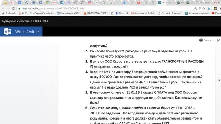Switch to the Google browser tab

click(x=111, y=3)
